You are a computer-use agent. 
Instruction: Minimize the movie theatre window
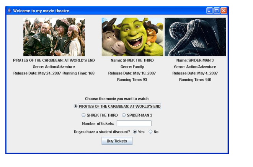pos(209,11)
